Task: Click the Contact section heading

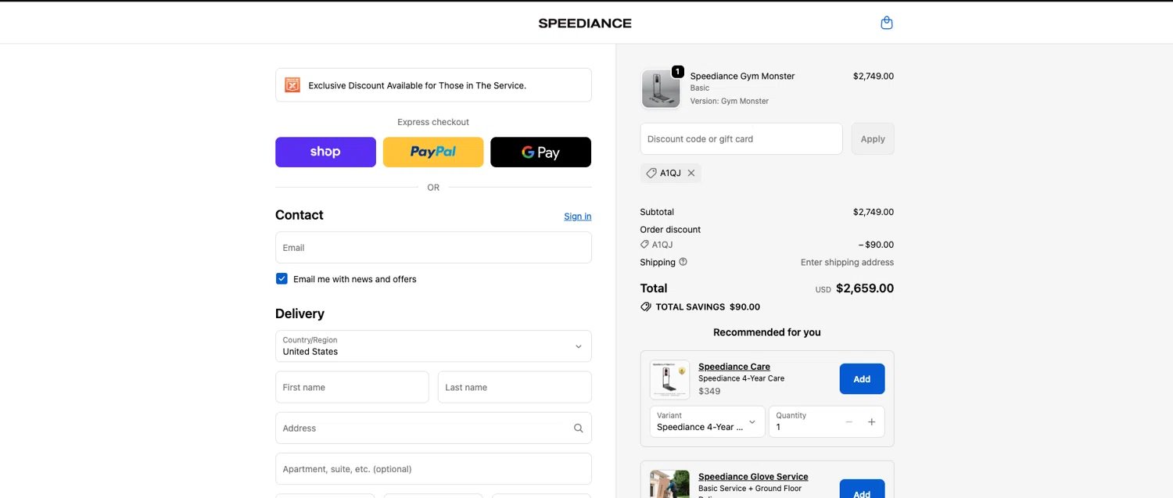Action: pos(300,215)
